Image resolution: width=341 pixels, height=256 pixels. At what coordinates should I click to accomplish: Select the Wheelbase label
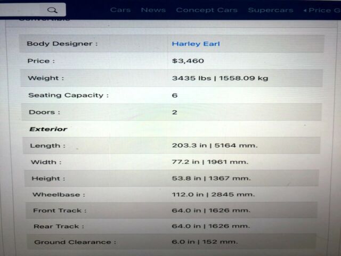[59, 195]
